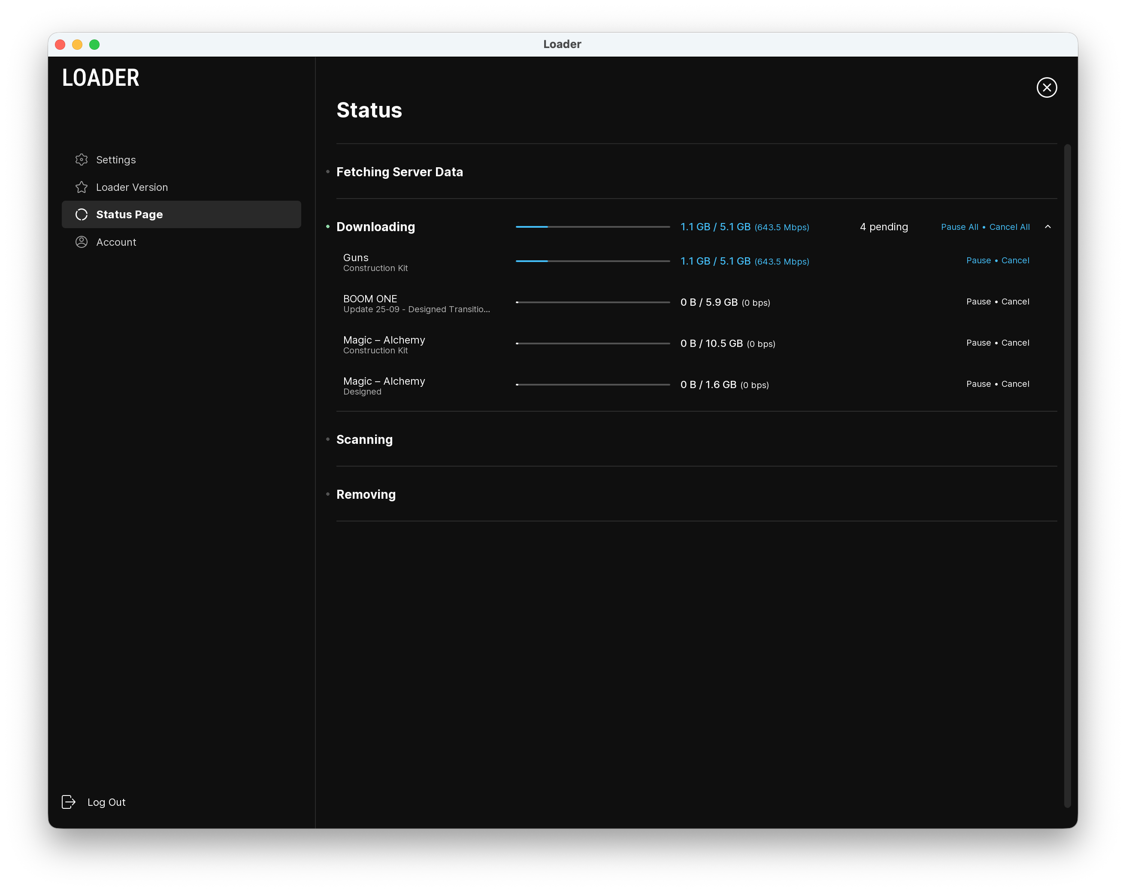Image resolution: width=1126 pixels, height=892 pixels.
Task: Cancel the Magic – Alchemy Designed download
Action: [1015, 384]
